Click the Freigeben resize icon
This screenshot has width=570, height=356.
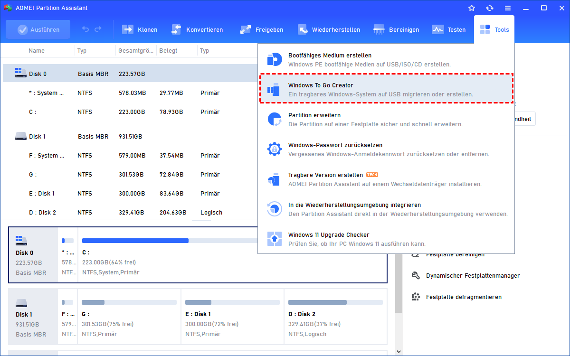246,29
